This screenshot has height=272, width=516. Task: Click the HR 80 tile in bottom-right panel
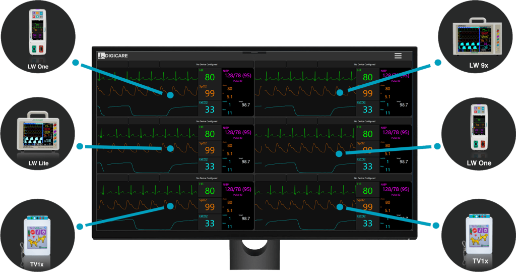tap(367, 190)
